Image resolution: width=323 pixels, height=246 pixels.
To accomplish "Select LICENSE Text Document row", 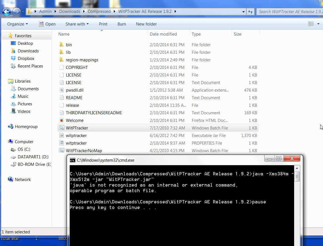I will (158, 83).
